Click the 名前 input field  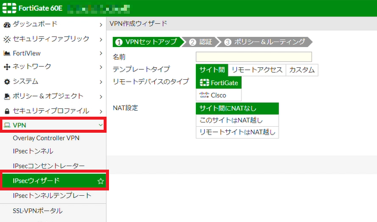[x=254, y=57]
